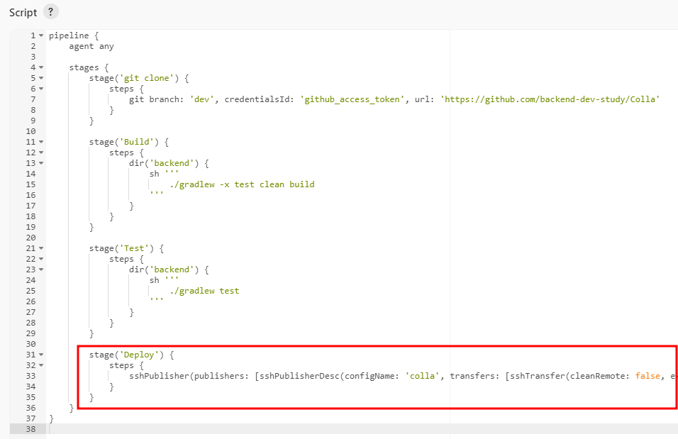Click the 'github_access_token' credentials string
This screenshot has height=439, width=678.
tap(352, 99)
